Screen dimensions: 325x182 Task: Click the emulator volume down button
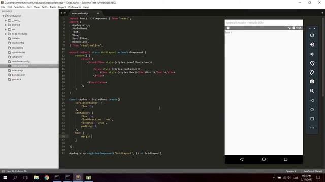point(312,54)
